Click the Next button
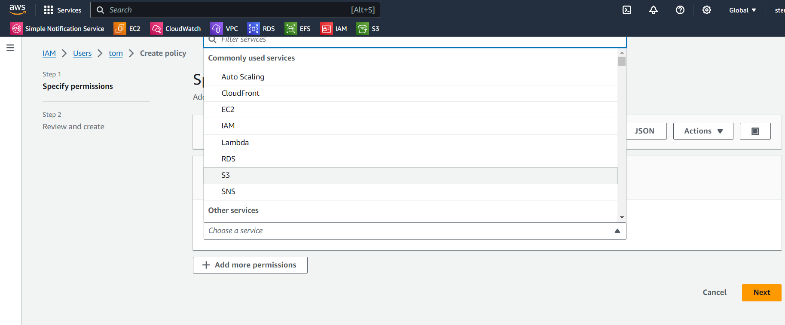Screen dimensions: 785x325 click(x=761, y=293)
